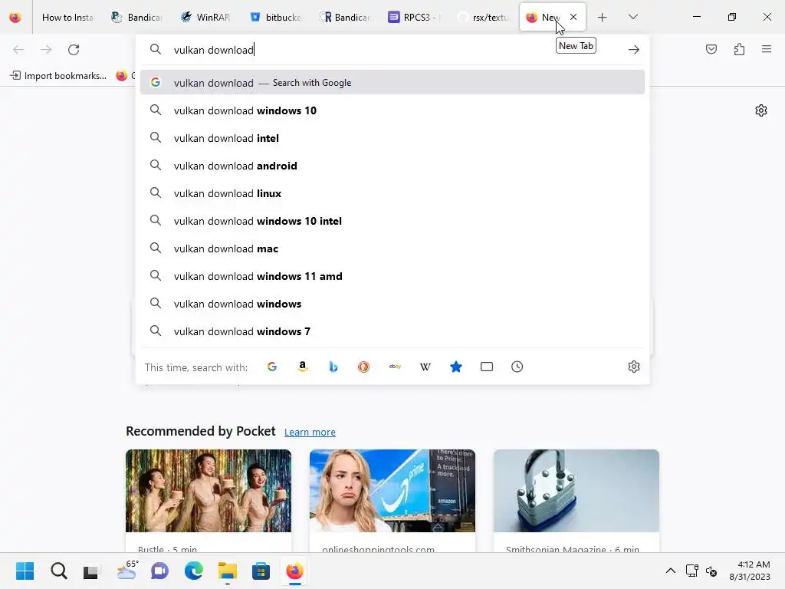Choose suggestion 'vulkan download windows 10 intel'
Screen dimensions: 785x589
click(x=392, y=221)
